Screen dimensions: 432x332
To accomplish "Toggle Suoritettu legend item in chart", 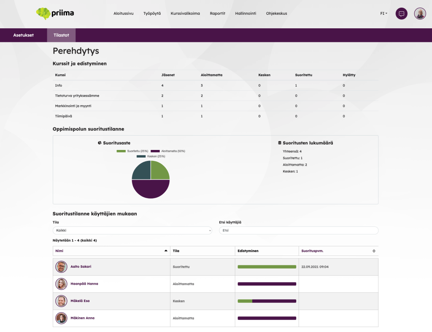I will [132, 151].
